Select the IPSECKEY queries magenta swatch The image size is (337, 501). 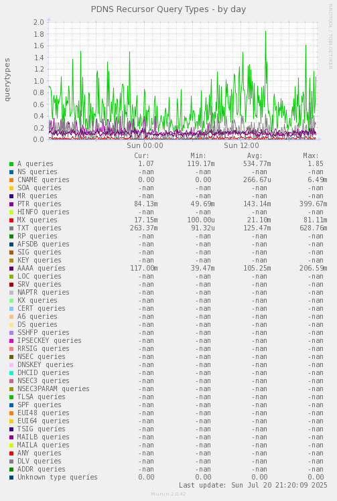coord(11,341)
